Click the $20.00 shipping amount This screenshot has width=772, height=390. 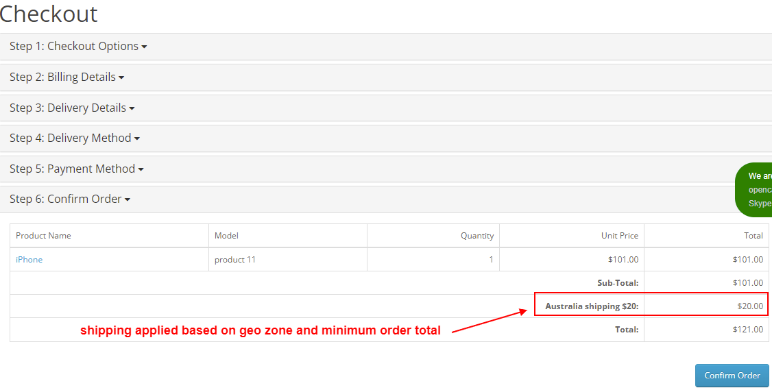tap(750, 306)
